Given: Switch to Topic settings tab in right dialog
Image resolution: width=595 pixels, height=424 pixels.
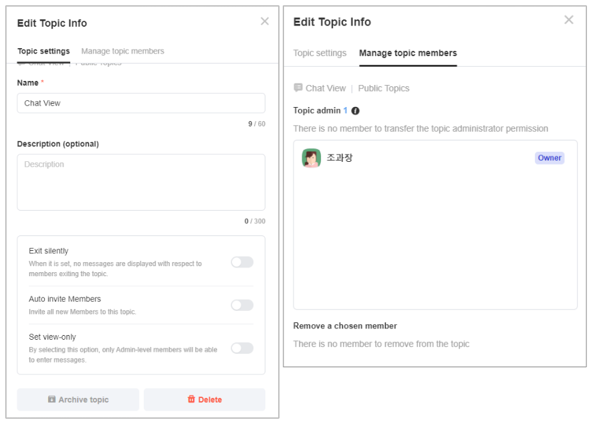Looking at the screenshot, I should (320, 53).
